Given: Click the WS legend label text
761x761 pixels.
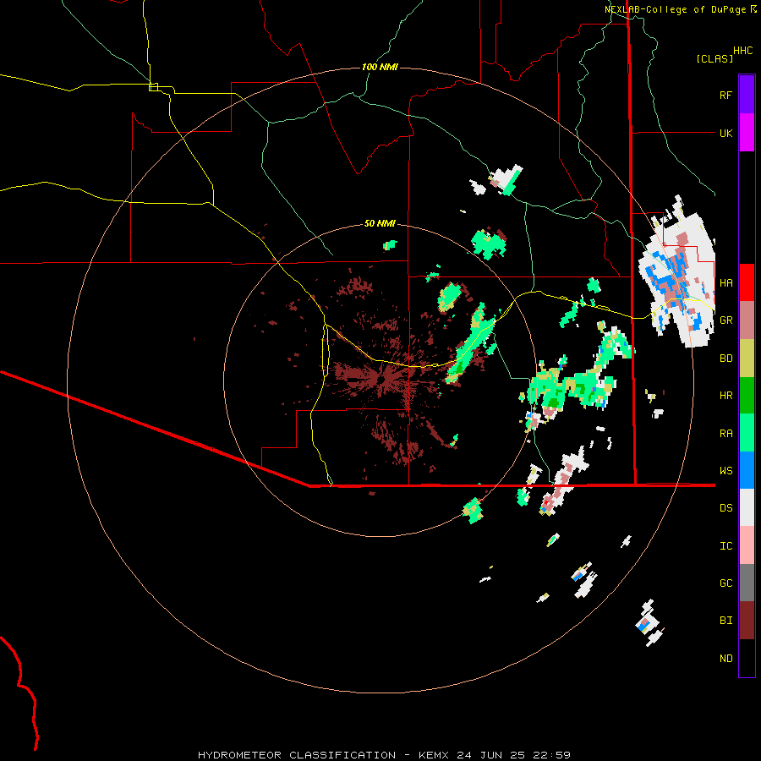Looking at the screenshot, I should tap(726, 471).
